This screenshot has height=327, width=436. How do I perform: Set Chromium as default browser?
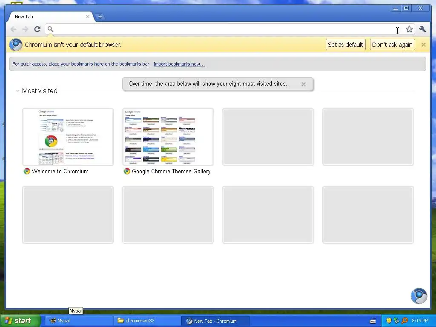coord(345,45)
